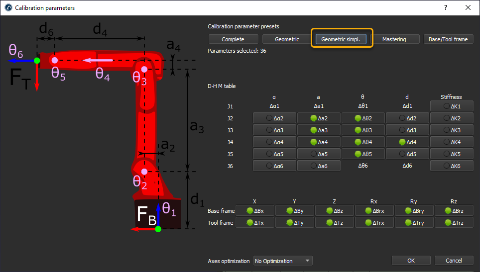Select the Complete parameter preset
The width and height of the screenshot is (480, 272).
click(233, 39)
